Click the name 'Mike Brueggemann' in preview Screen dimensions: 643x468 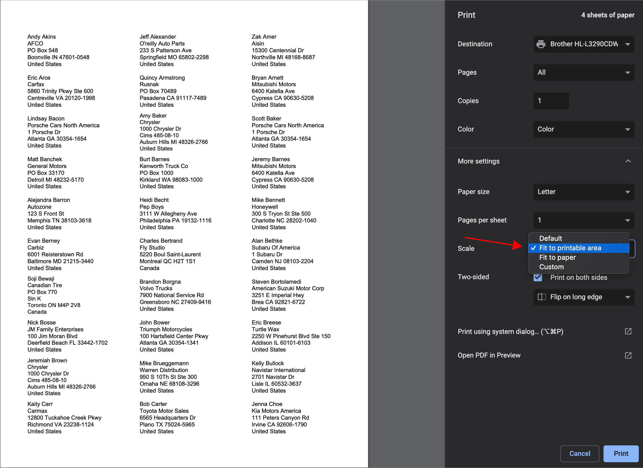164,363
